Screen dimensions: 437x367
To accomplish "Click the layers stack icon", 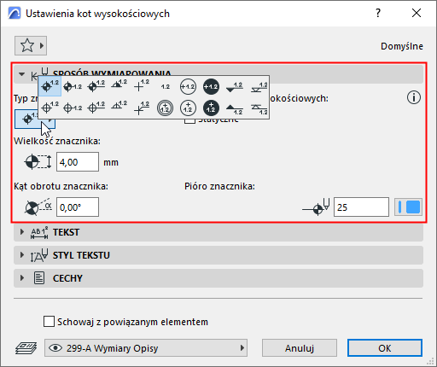I will pos(26,348).
